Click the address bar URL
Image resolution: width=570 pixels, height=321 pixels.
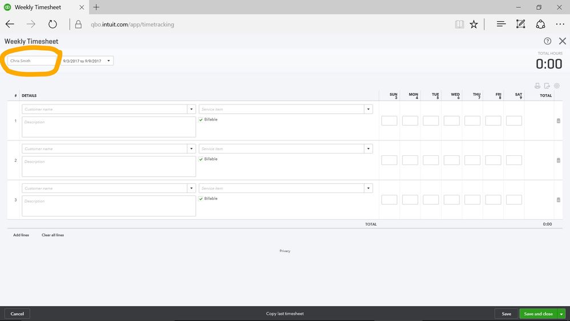(132, 25)
